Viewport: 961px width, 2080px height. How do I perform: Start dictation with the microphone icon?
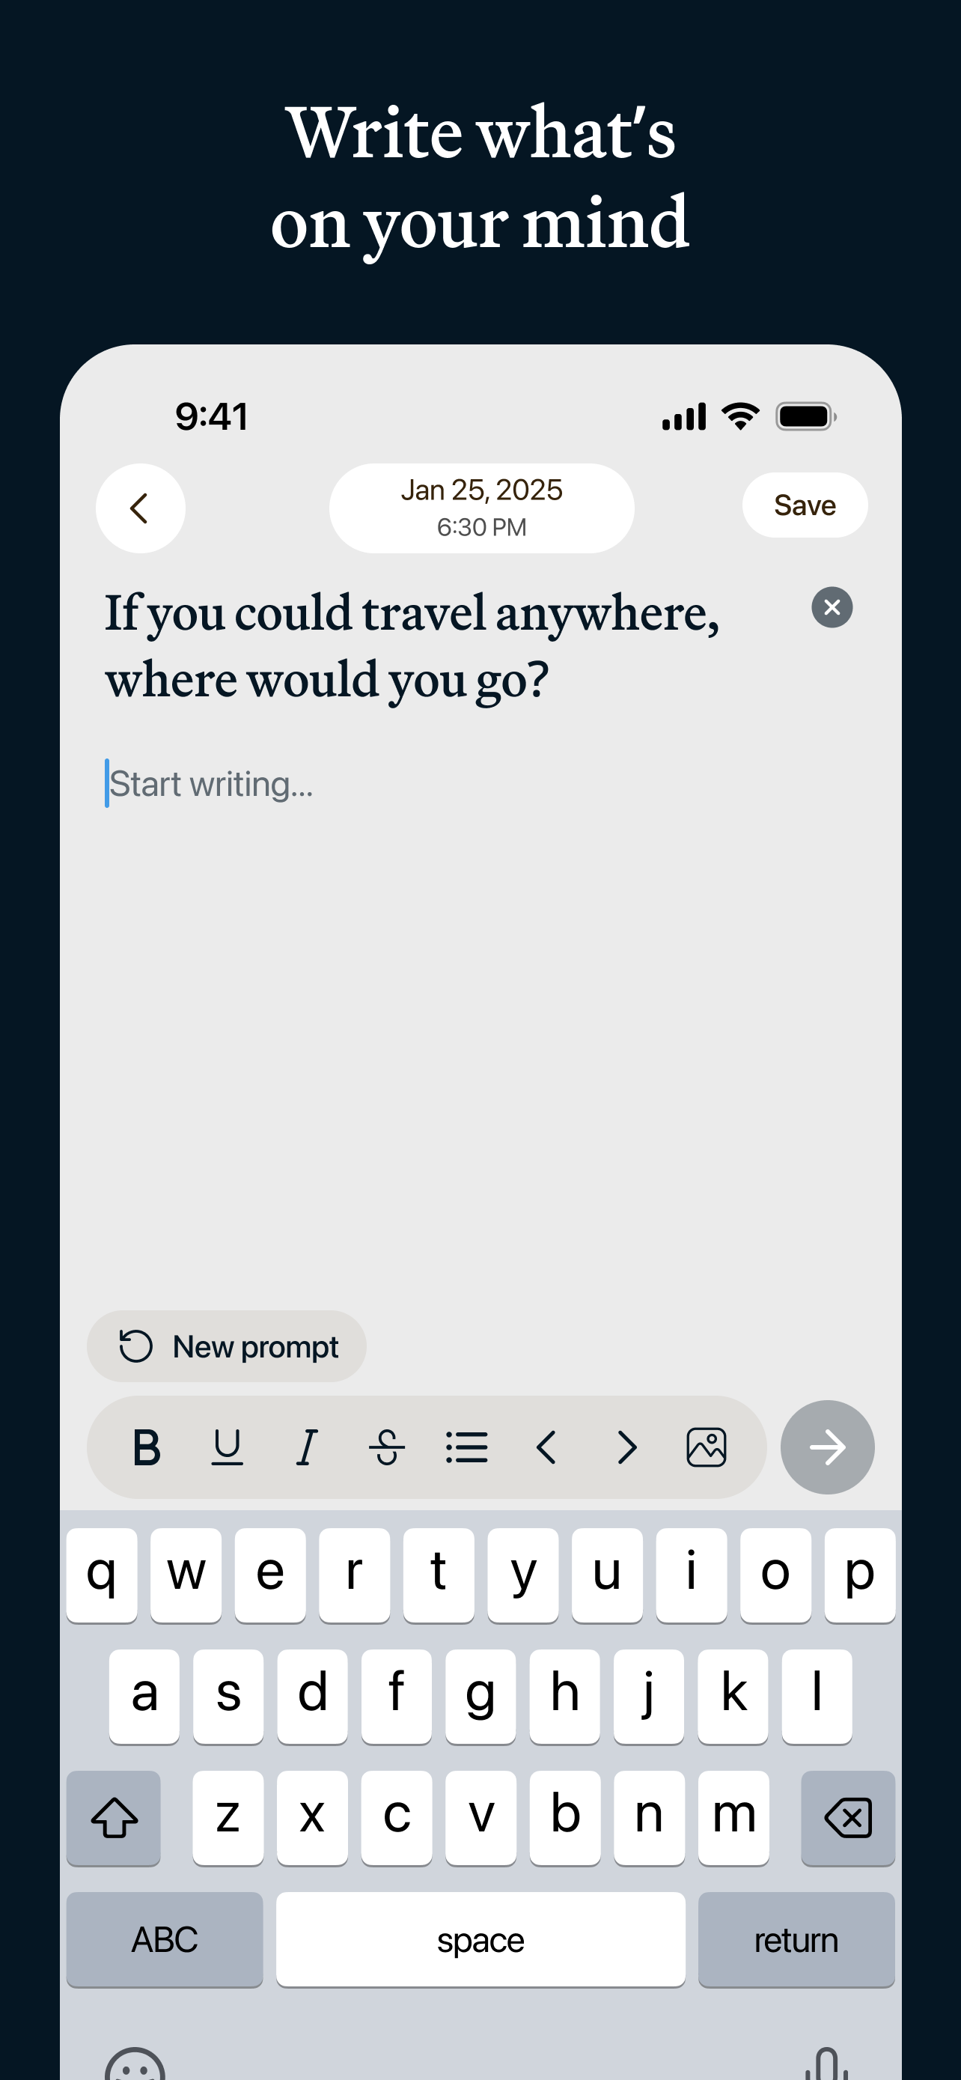tap(826, 2064)
